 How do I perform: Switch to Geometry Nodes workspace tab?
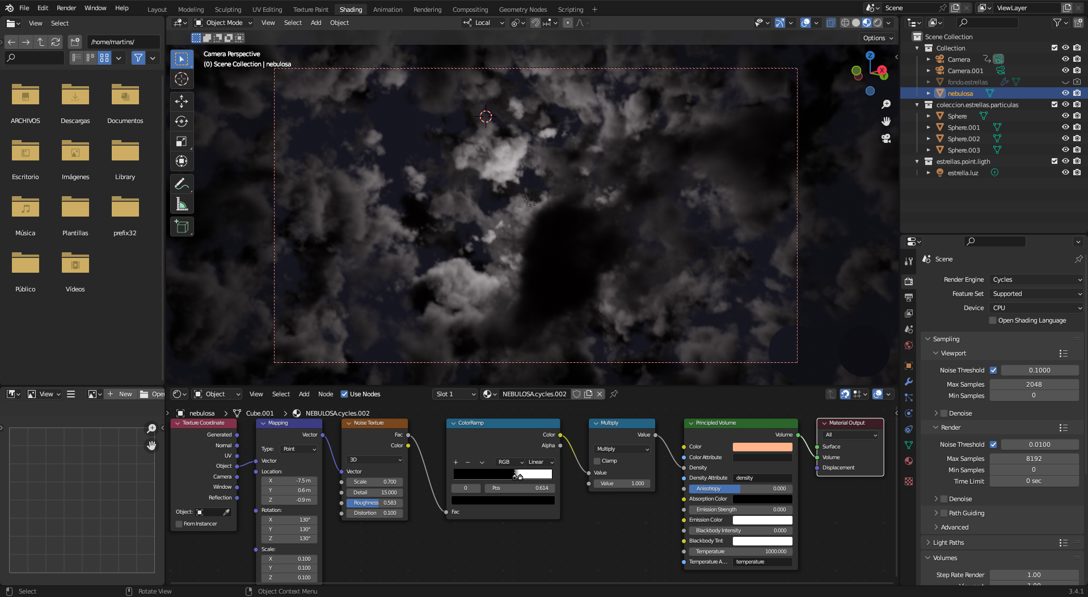tap(522, 10)
